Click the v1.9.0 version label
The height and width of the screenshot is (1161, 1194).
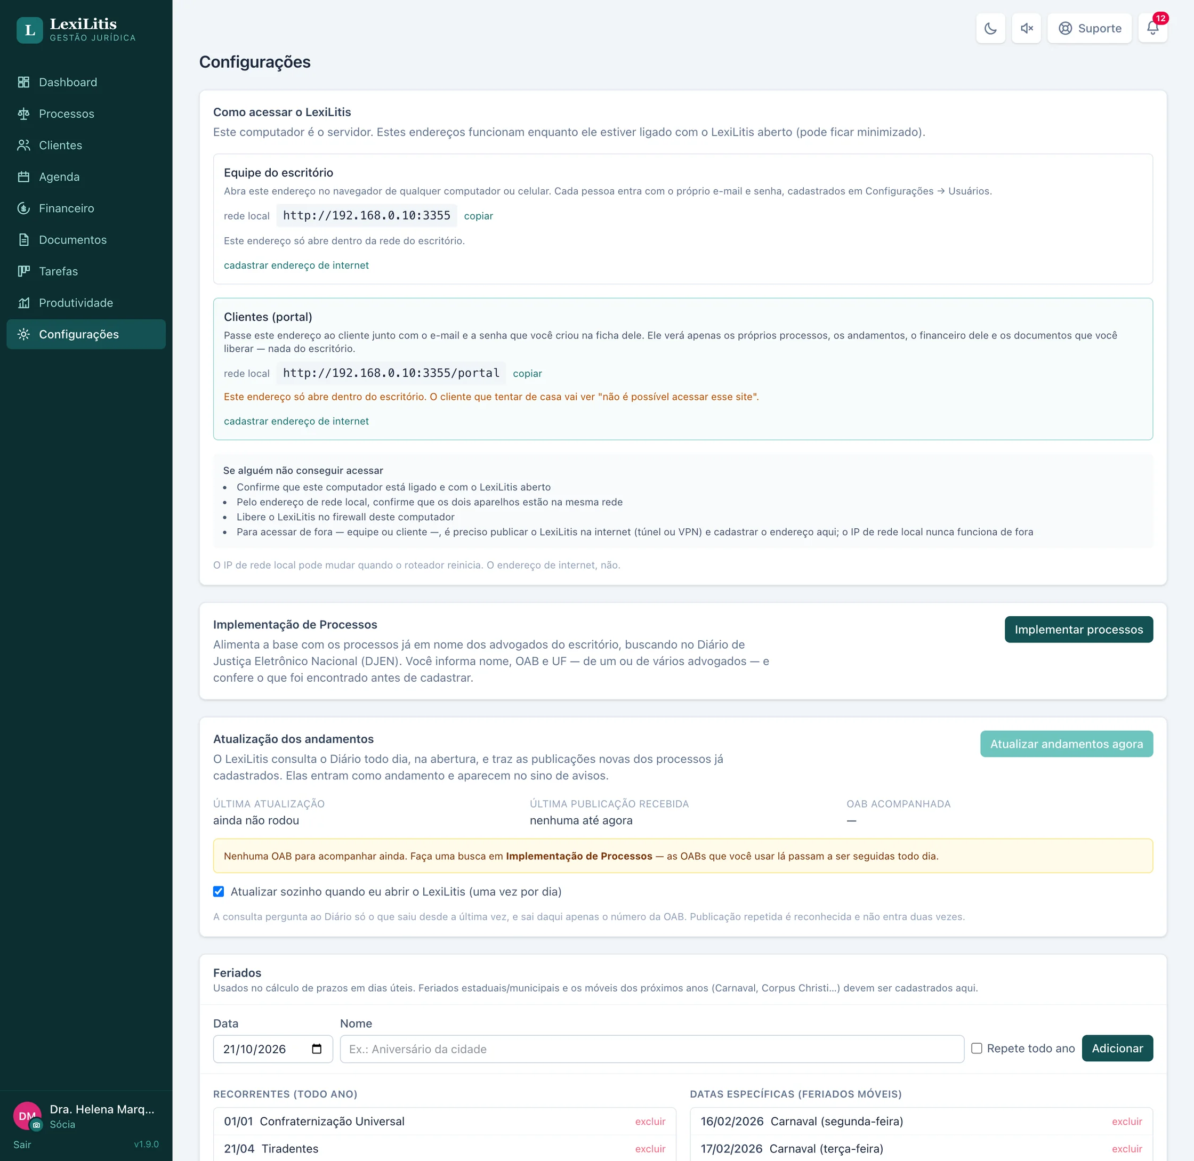tap(147, 1144)
